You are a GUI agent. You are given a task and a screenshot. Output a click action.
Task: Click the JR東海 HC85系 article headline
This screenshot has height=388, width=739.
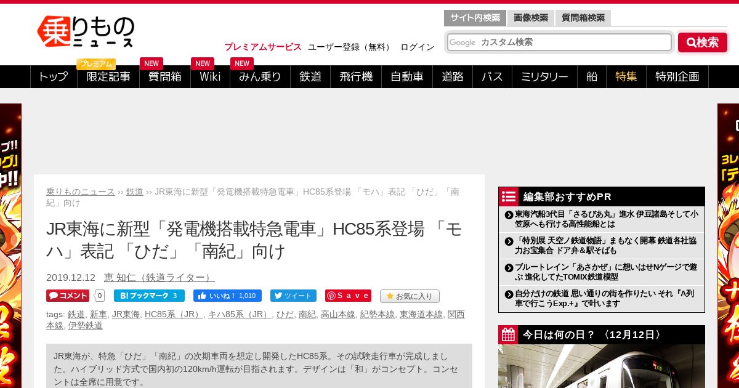coord(254,240)
